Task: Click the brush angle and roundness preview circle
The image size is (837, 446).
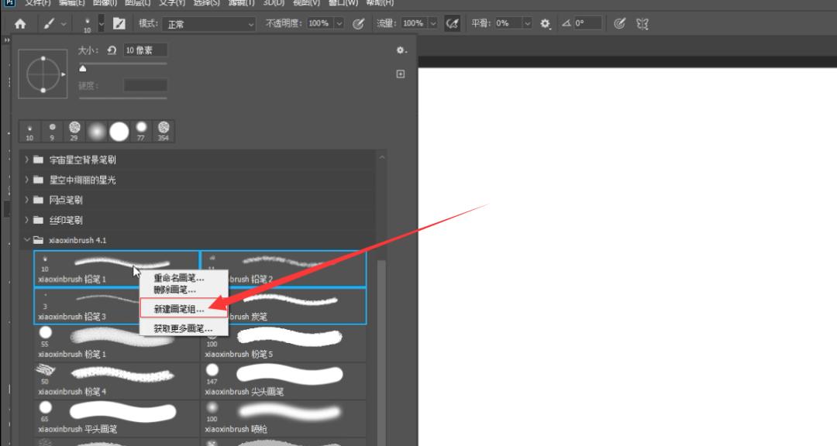Action: coord(43,74)
